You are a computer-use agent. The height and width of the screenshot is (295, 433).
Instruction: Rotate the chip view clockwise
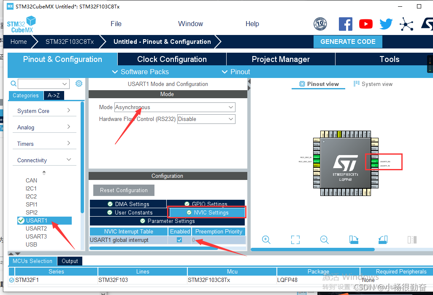click(x=354, y=240)
